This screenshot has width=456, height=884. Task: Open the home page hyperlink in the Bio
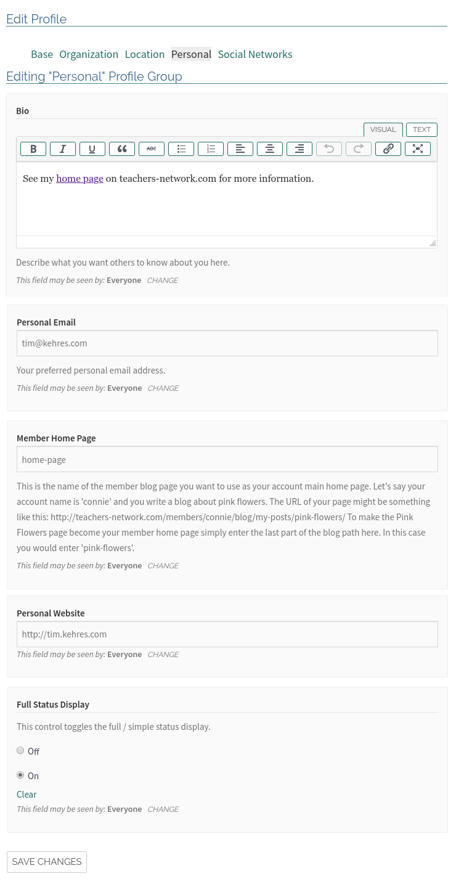pos(79,178)
